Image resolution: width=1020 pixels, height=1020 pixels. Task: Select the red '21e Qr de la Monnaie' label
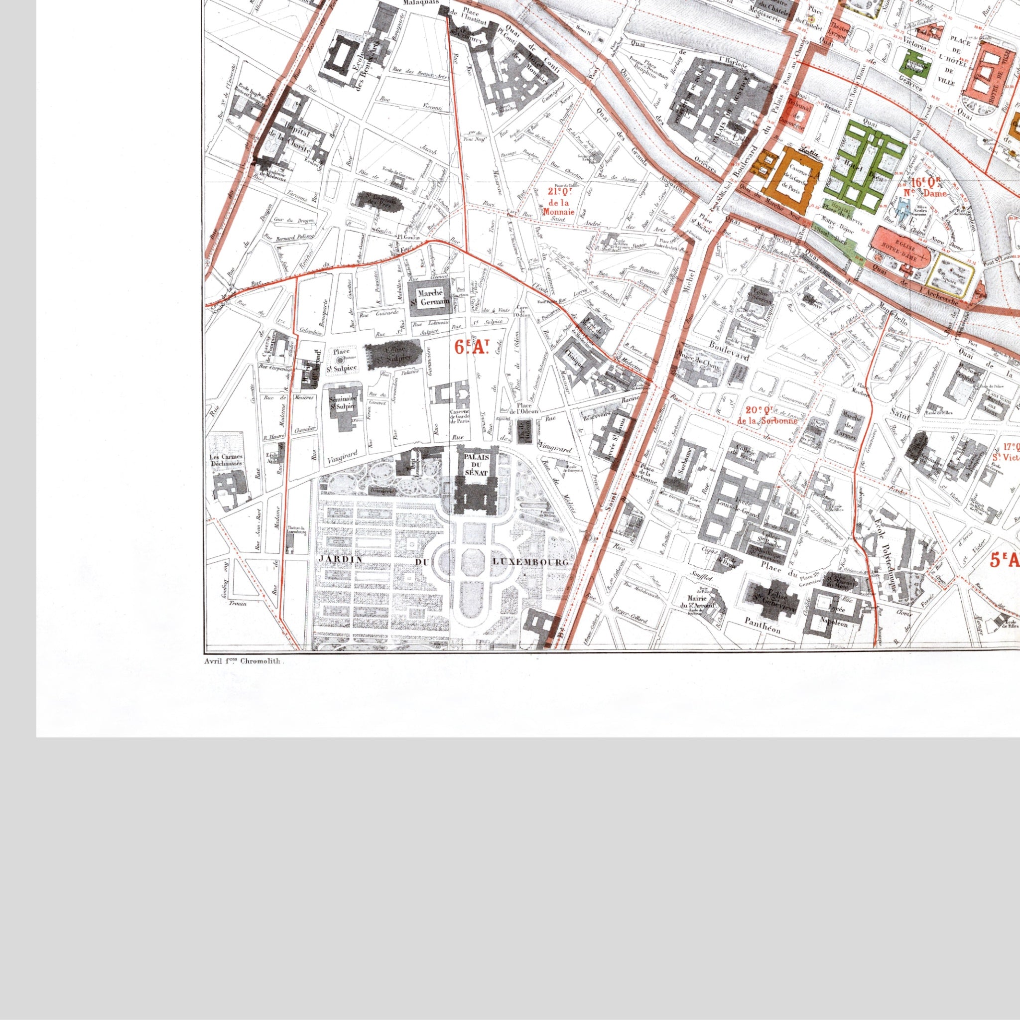pos(560,201)
